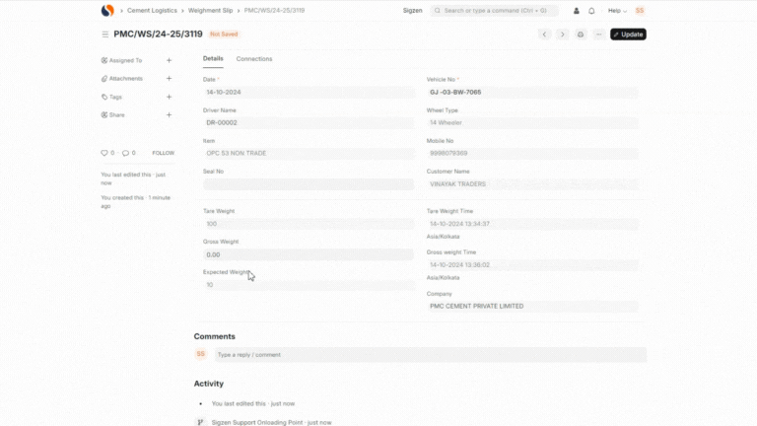Go to previous document arrow
757x426 pixels.
click(x=544, y=35)
